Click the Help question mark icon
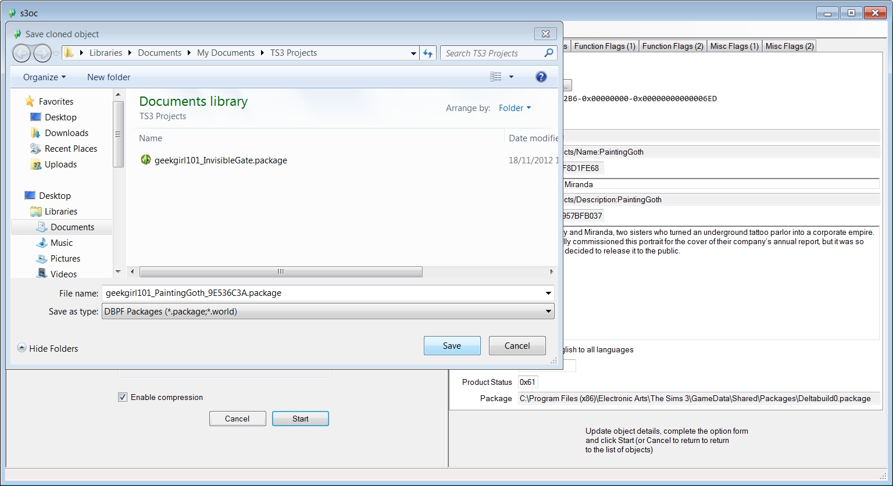 point(541,77)
